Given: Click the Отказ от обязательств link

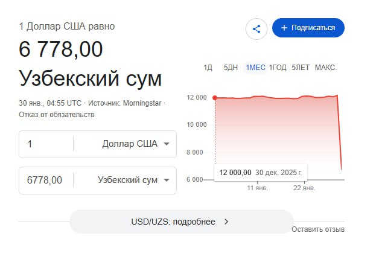Looking at the screenshot, I should (x=56, y=115).
